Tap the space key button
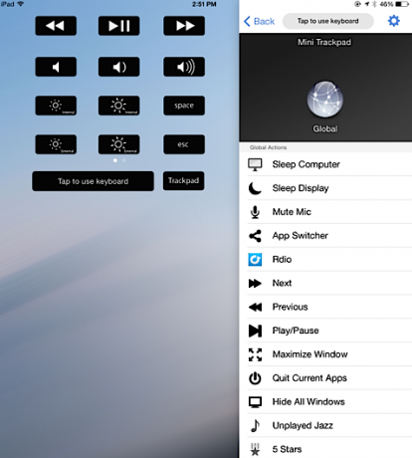This screenshot has width=412, height=458. [x=184, y=106]
